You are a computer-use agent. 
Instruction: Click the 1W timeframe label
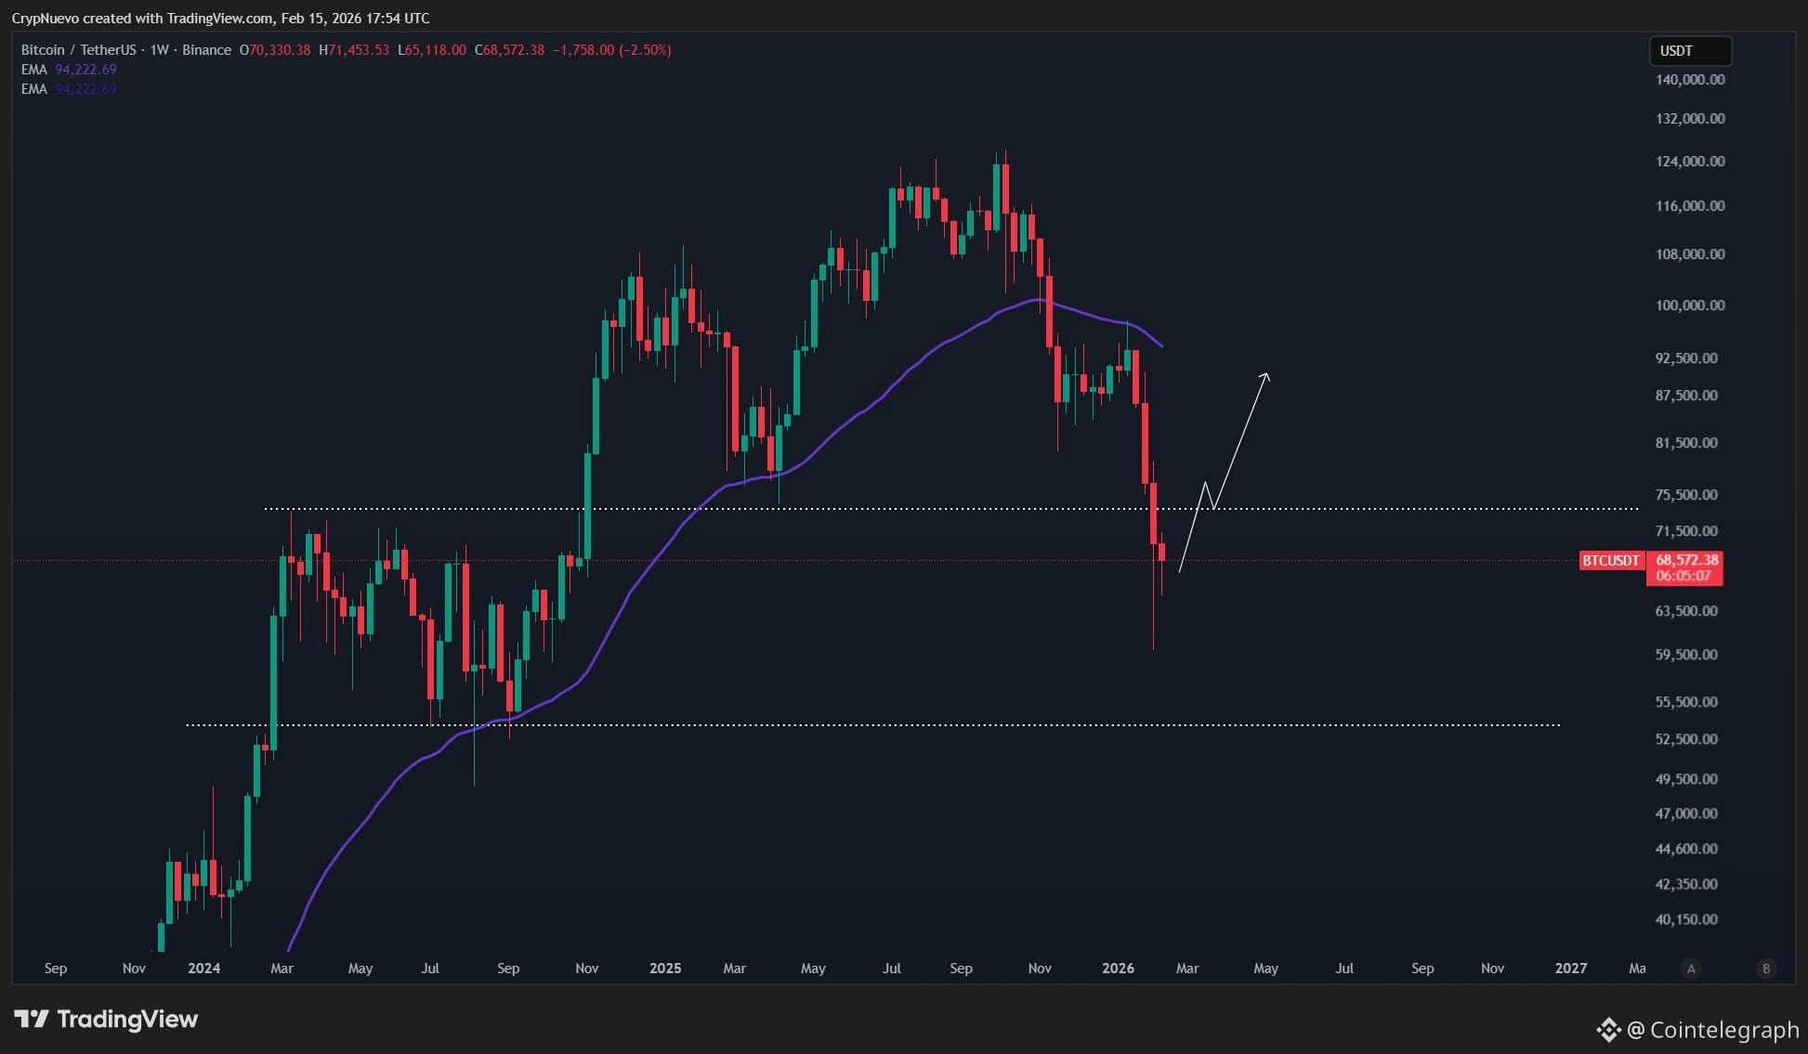[x=159, y=50]
